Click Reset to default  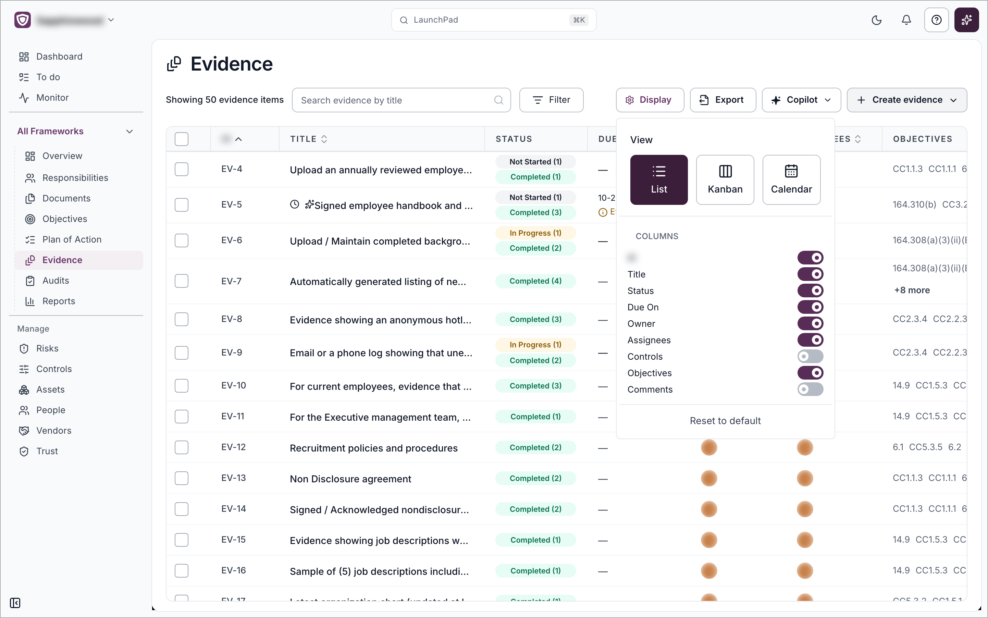point(725,421)
